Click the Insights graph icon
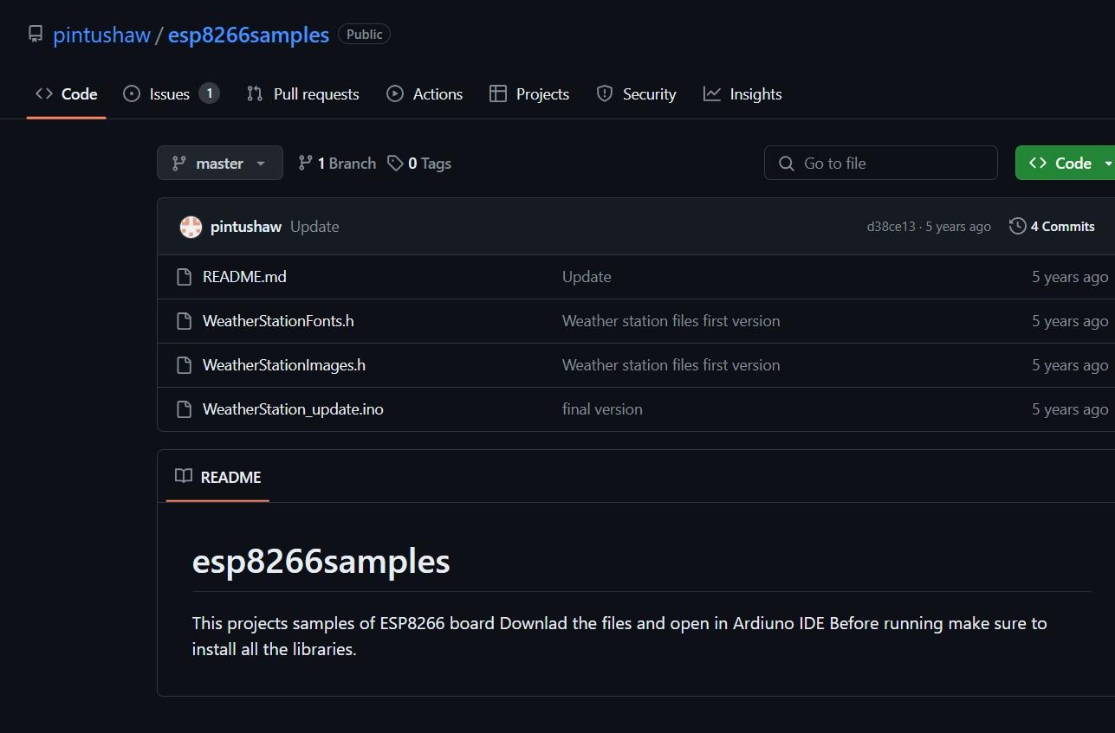 tap(712, 93)
